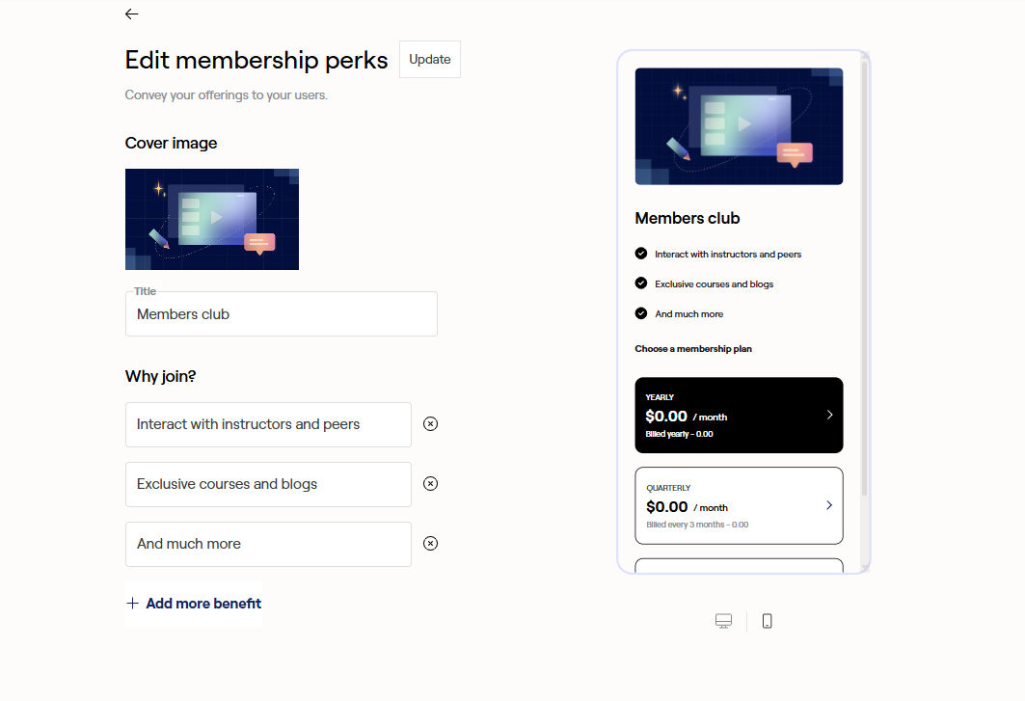The height and width of the screenshot is (701, 1025).
Task: Click checkmark beside 'Exclusive courses and blogs' preview
Action: [641, 283]
